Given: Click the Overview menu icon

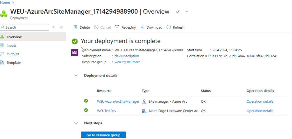Looking at the screenshot, I should pos(2,37).
